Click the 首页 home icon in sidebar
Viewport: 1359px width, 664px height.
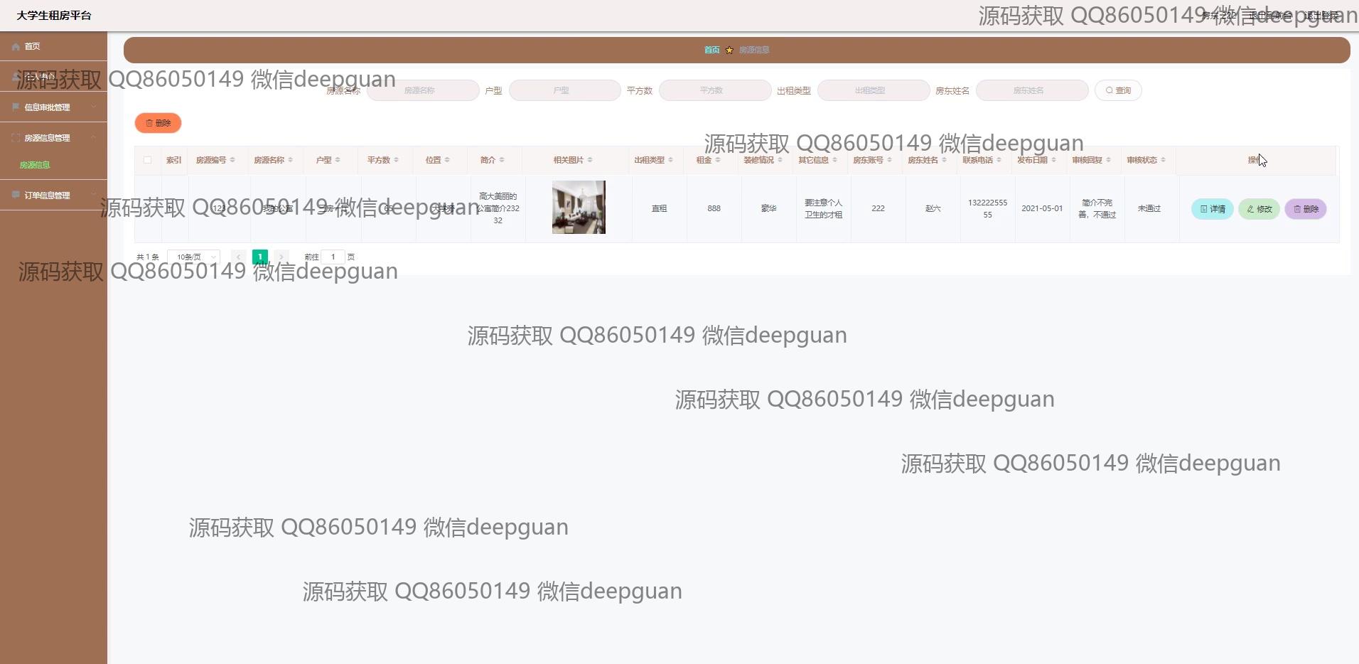tap(16, 46)
